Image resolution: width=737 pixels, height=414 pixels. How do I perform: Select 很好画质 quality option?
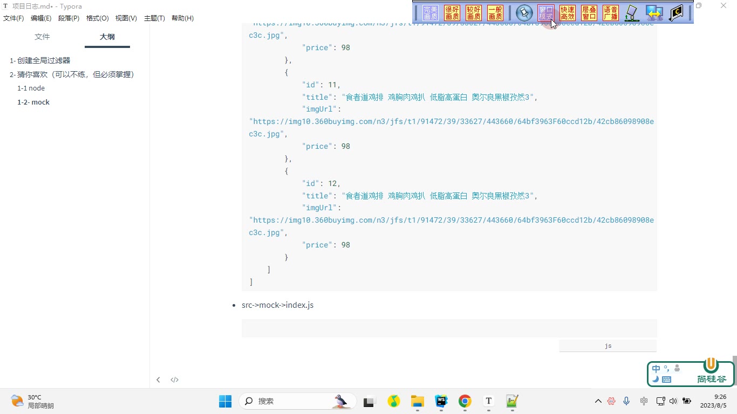pyautogui.click(x=452, y=13)
